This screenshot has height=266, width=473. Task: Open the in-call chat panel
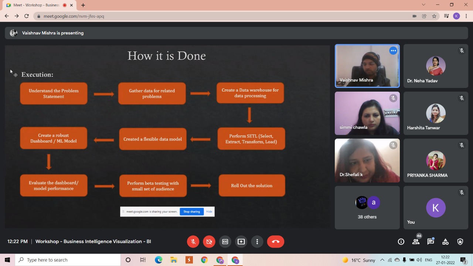(x=431, y=242)
